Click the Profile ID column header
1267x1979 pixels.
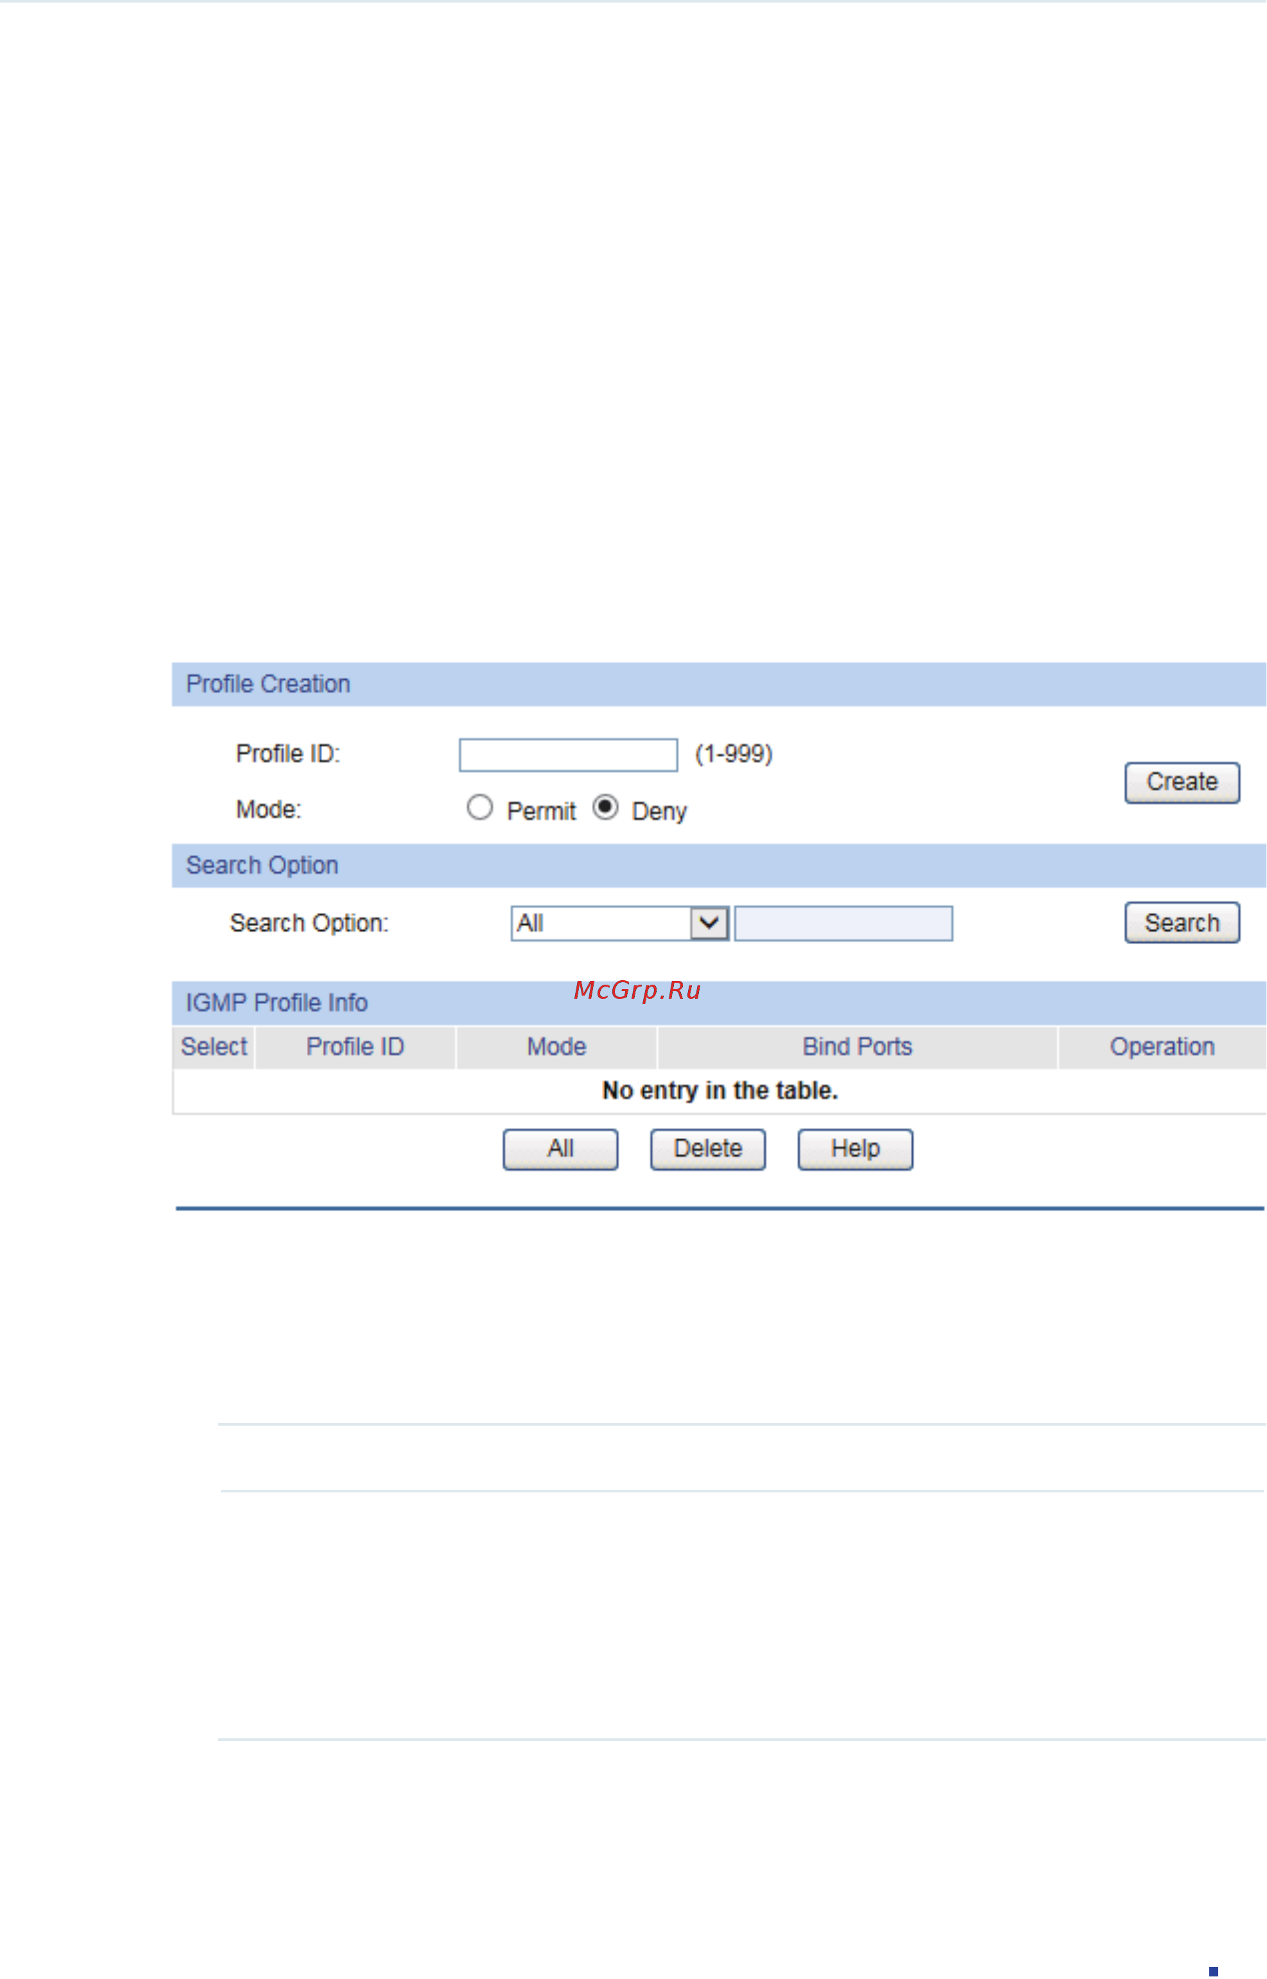pyautogui.click(x=356, y=1047)
